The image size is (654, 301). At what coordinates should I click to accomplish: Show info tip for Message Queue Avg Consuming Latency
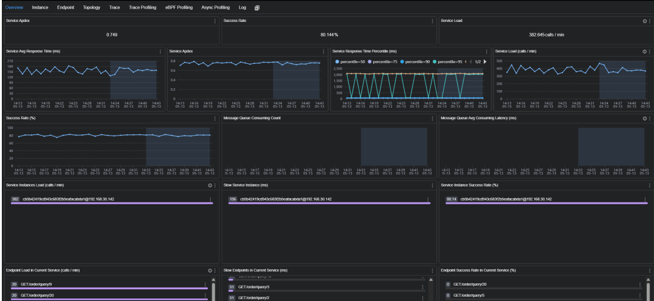pos(645,118)
